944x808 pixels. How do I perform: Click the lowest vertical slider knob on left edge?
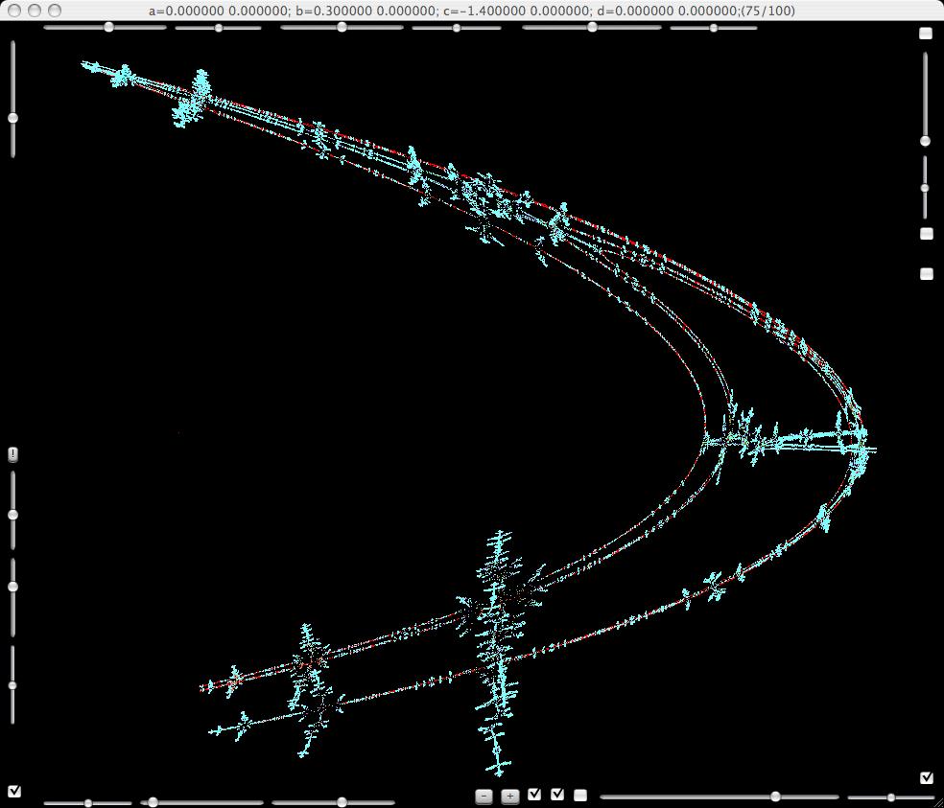tap(12, 685)
